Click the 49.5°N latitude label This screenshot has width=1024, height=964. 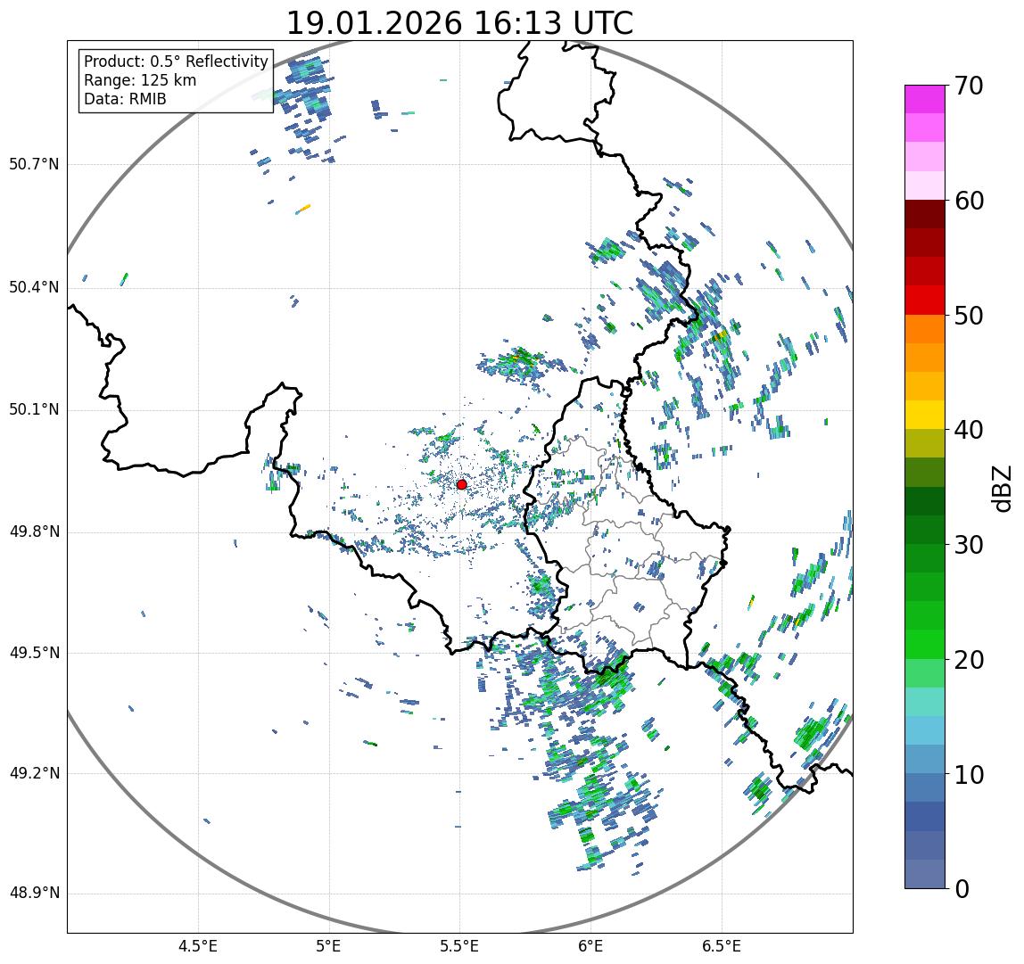[x=34, y=653]
